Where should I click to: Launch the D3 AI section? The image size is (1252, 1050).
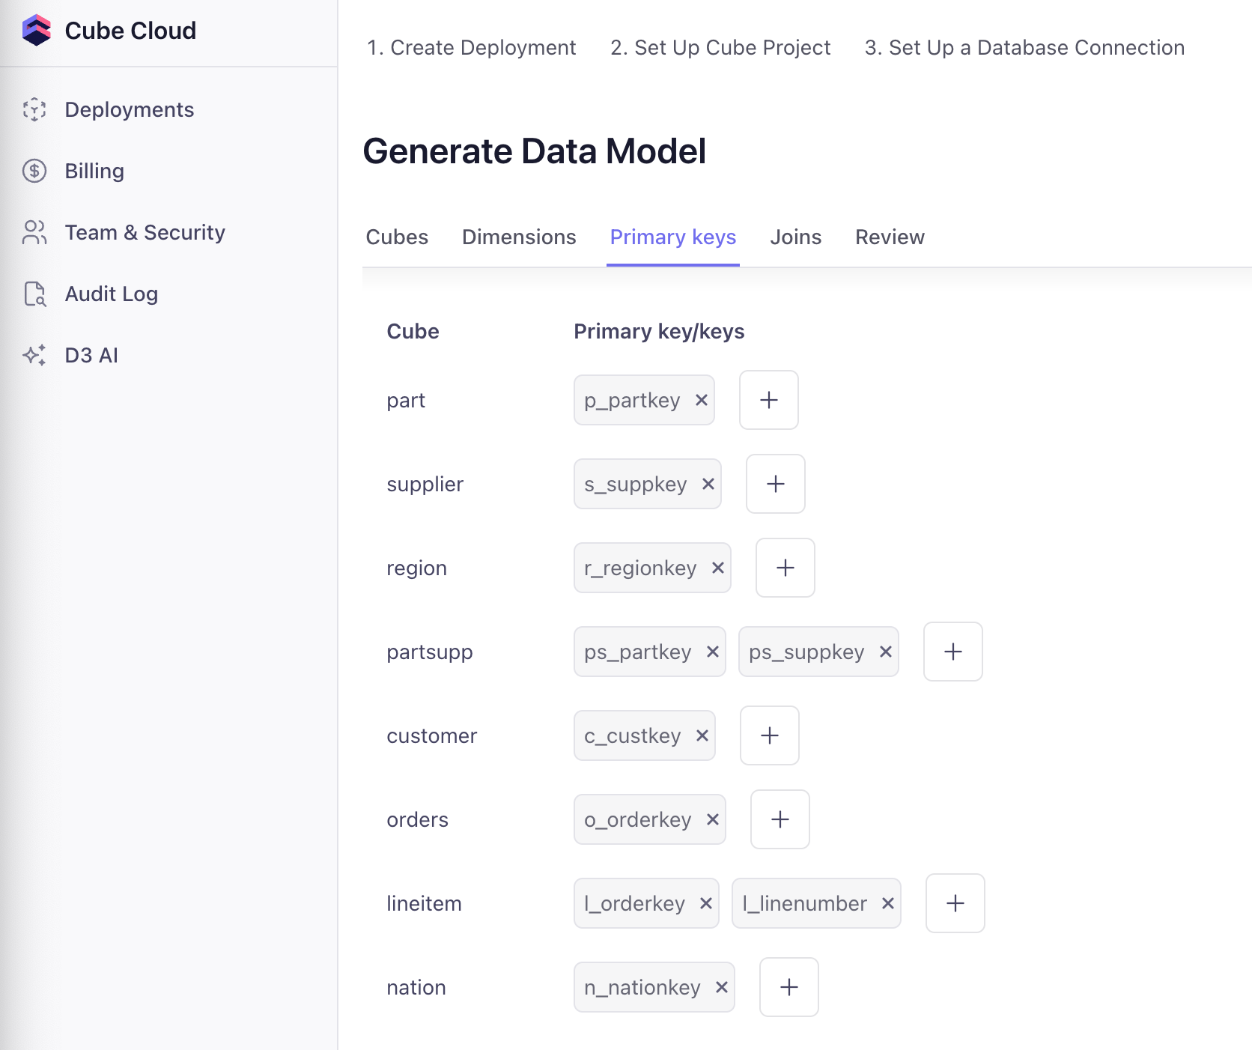pos(91,356)
